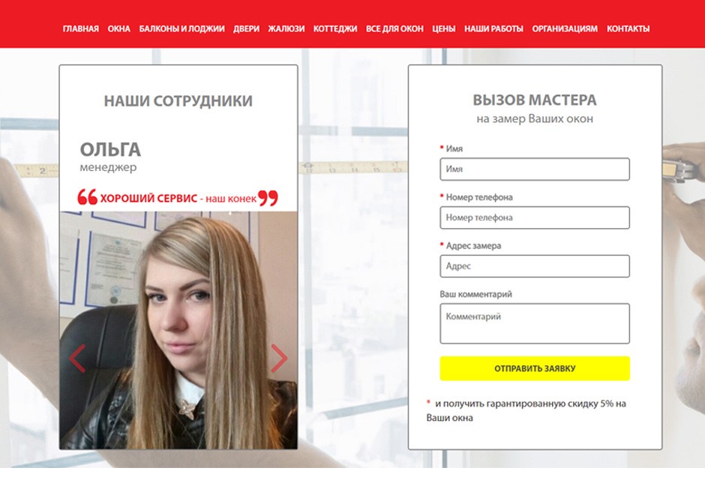705x480 pixels.
Task: Open the КОТТЕДЖИ menu link
Action: [335, 28]
